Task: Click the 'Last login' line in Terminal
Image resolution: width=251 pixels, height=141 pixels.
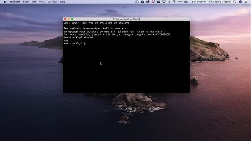Action: (96, 23)
